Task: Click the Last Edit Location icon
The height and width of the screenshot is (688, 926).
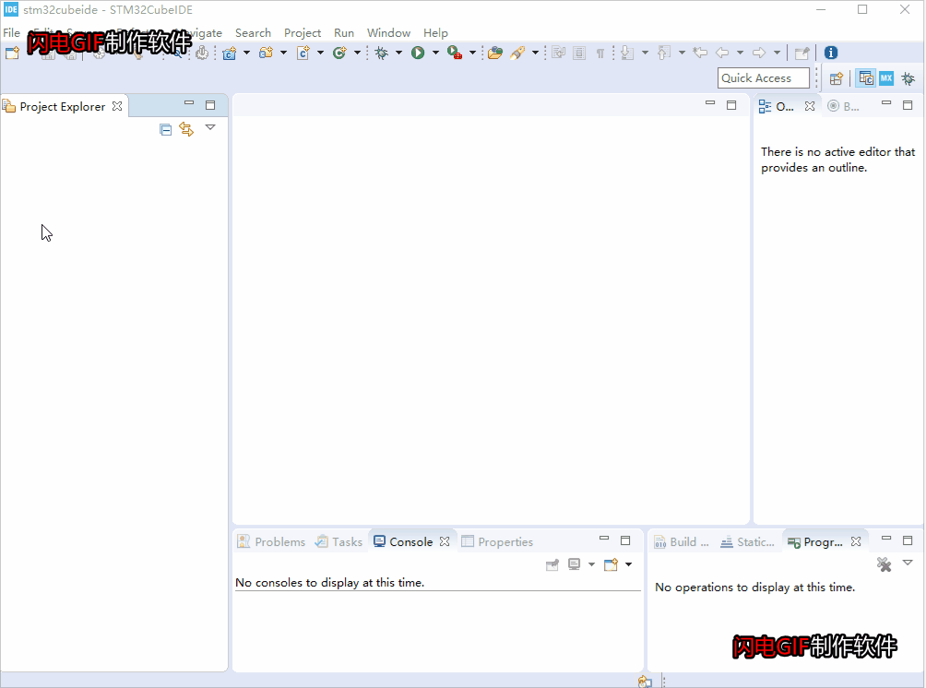Action: 700,53
